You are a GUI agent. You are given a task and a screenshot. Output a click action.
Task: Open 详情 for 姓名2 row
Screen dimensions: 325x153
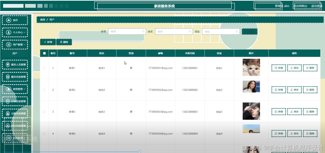click(279, 90)
